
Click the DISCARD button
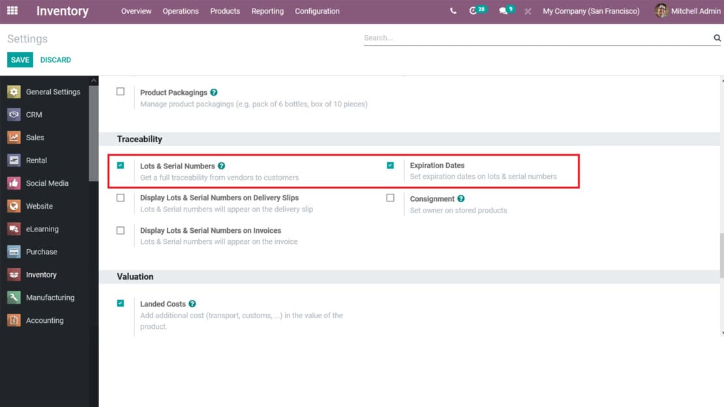(x=55, y=60)
